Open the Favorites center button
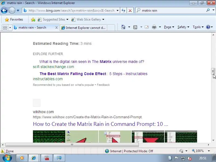Viewport: 216px width, 162px height. click(14, 19)
